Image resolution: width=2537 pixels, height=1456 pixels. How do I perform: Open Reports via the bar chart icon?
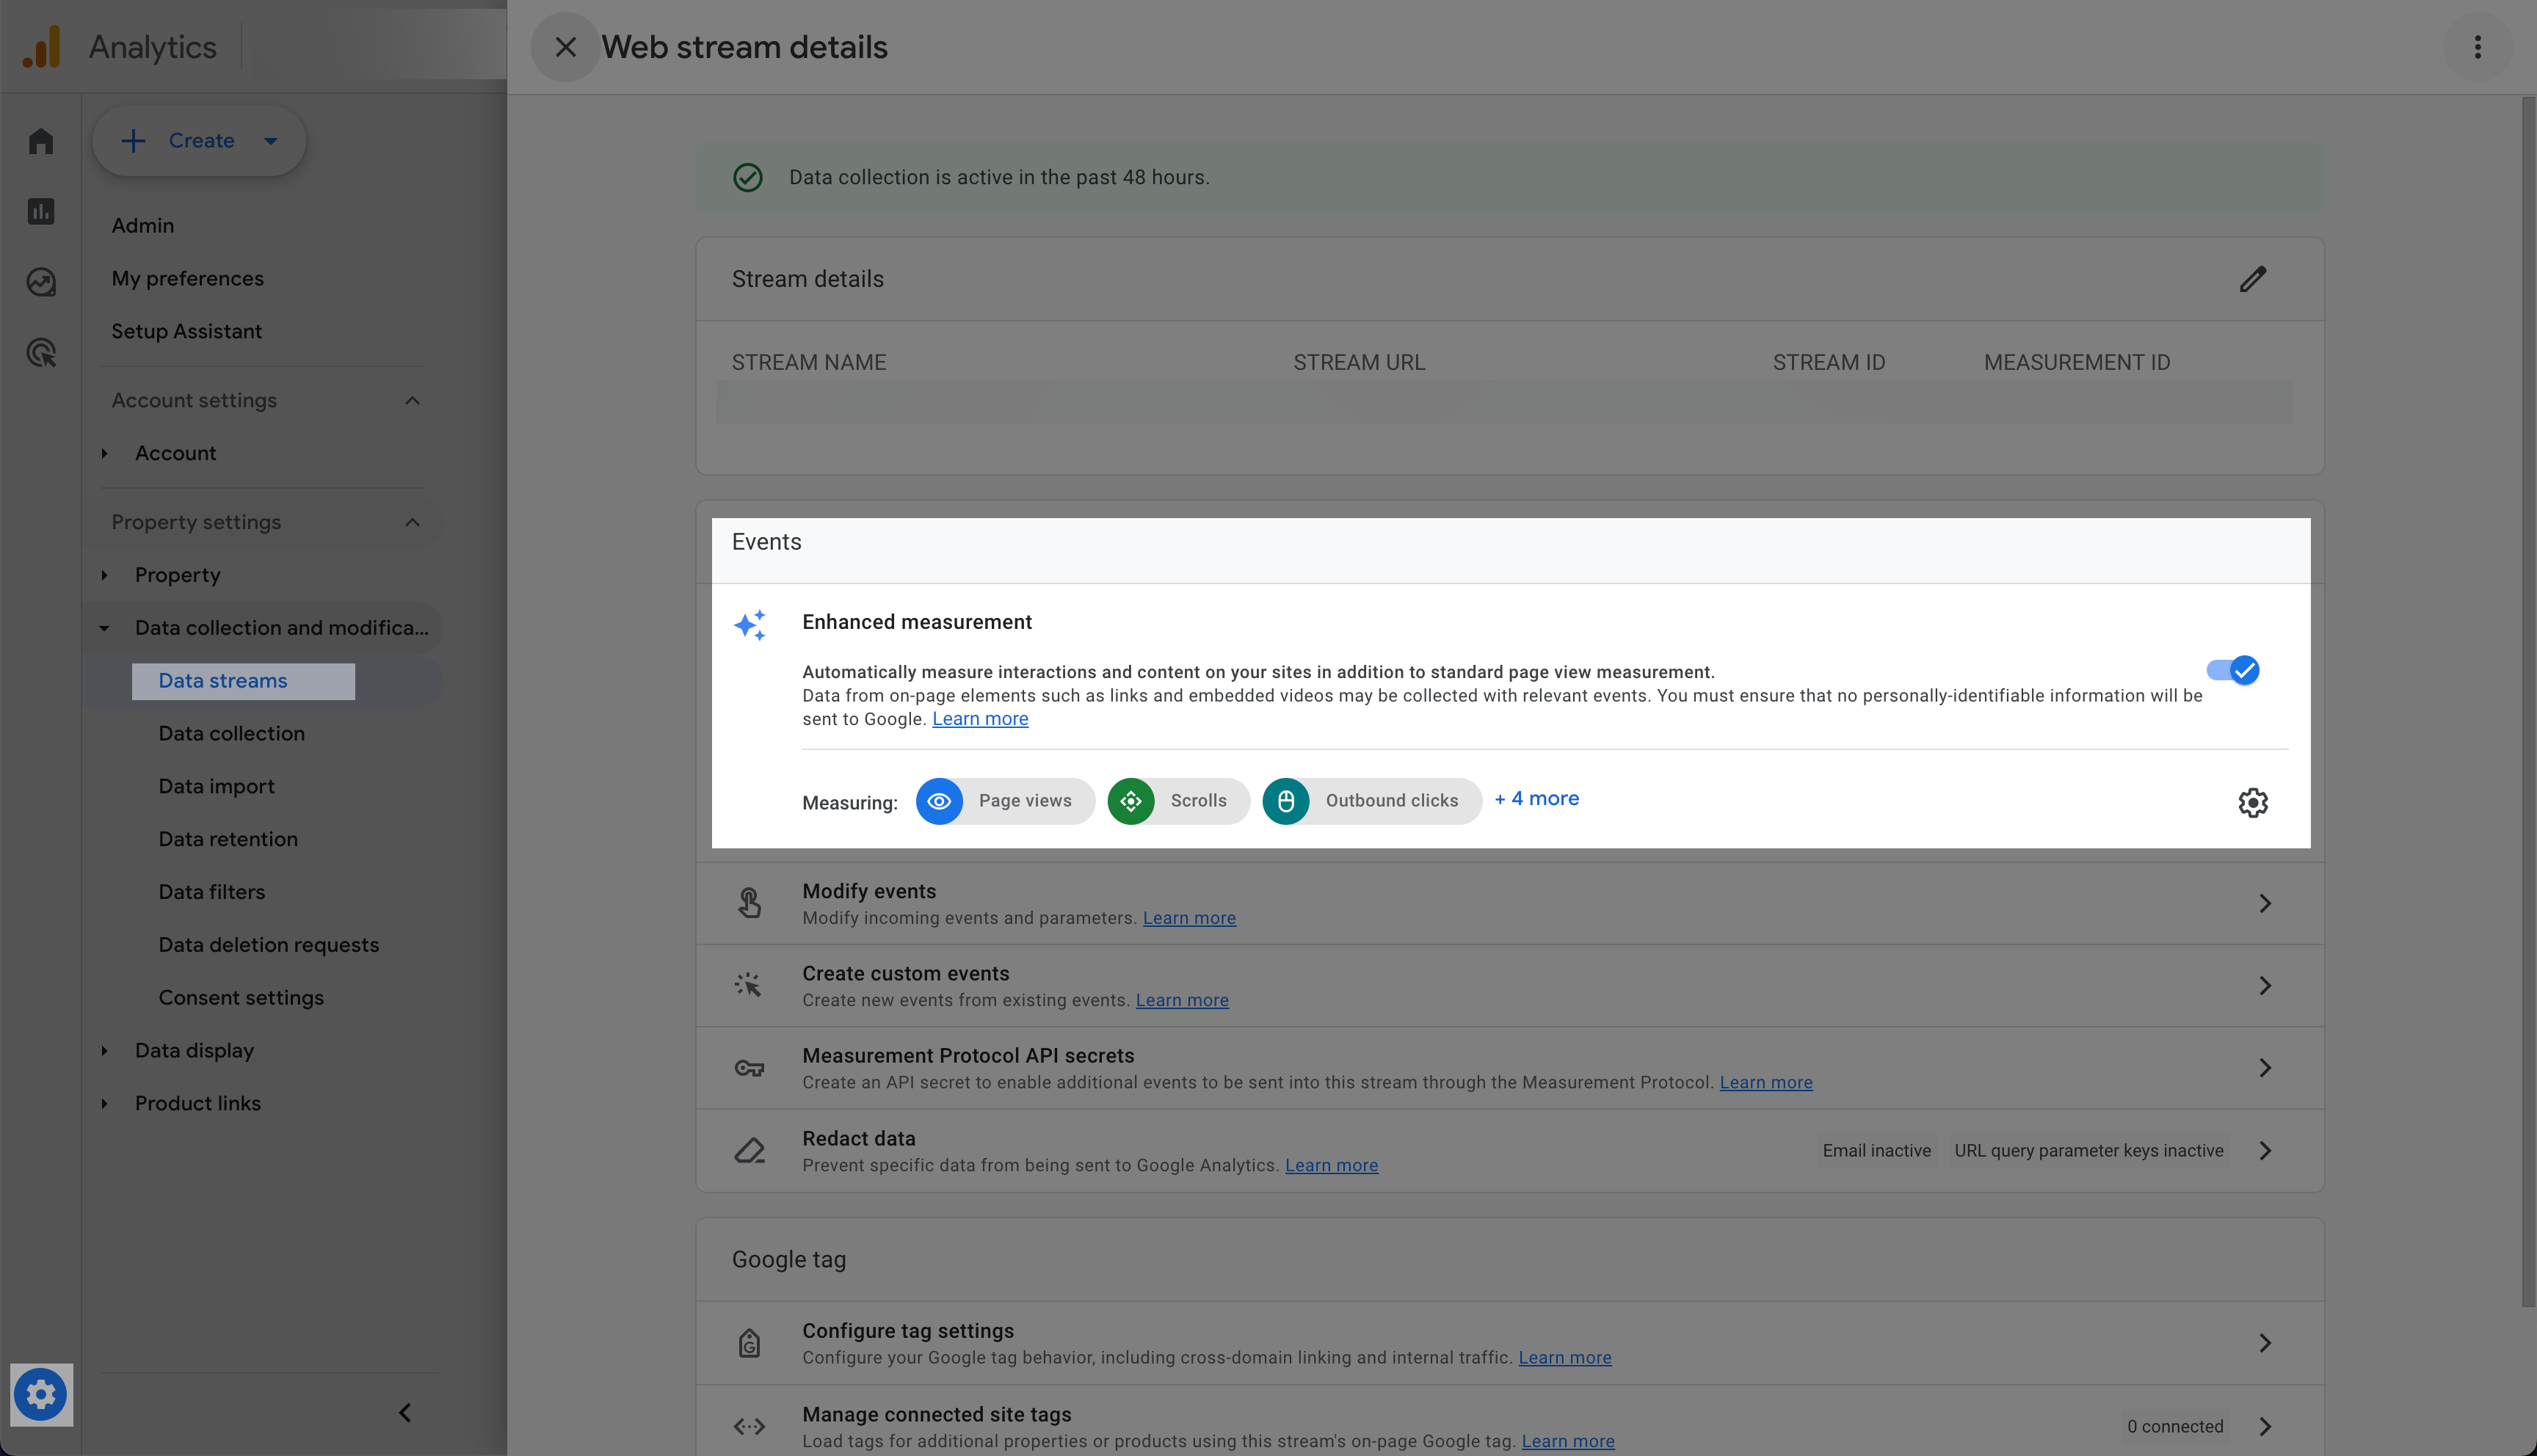(x=41, y=211)
